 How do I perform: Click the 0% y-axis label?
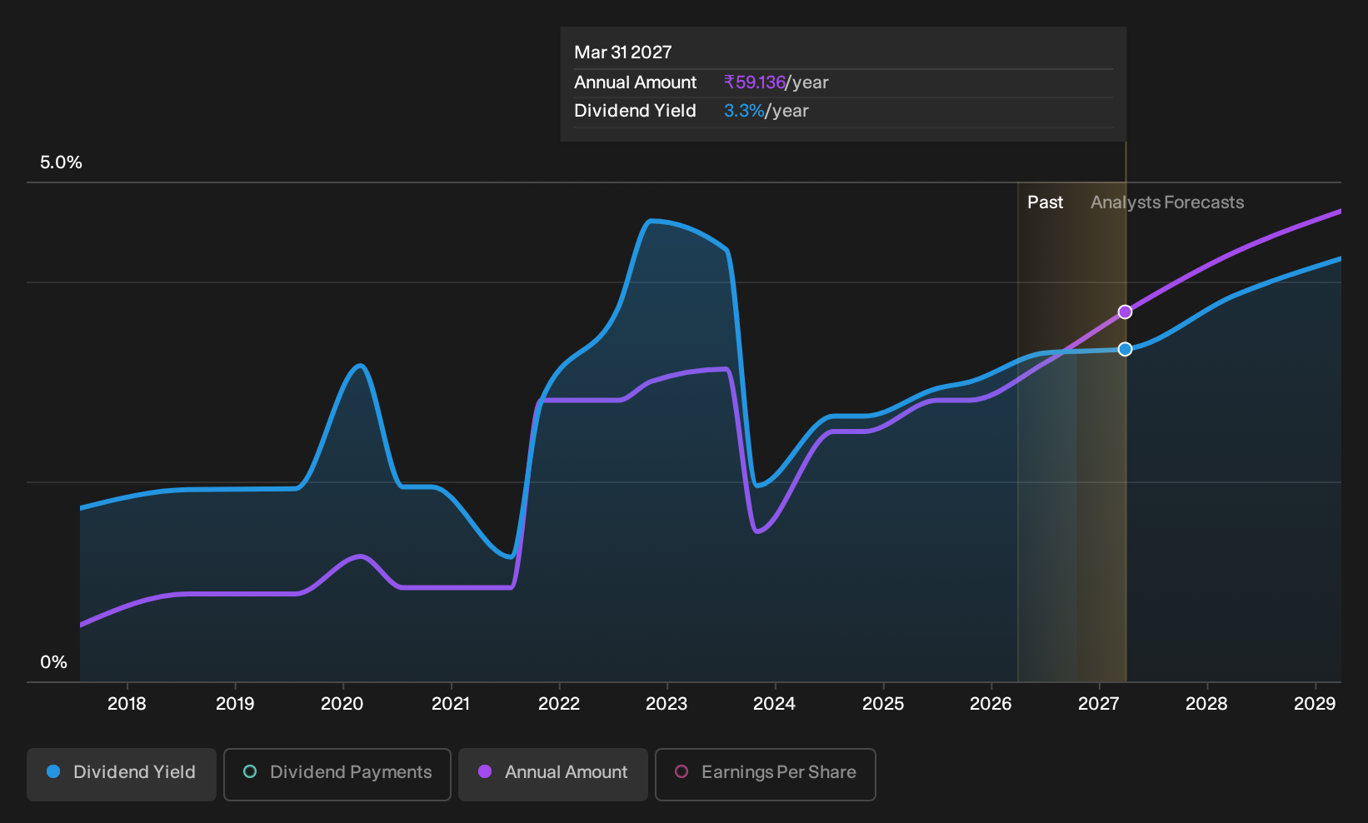(53, 662)
